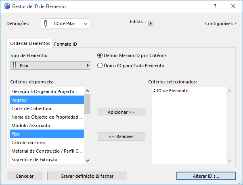This screenshot has width=243, height=185.
Task: Switch to the Formato ID tab
Action: pyautogui.click(x=65, y=44)
